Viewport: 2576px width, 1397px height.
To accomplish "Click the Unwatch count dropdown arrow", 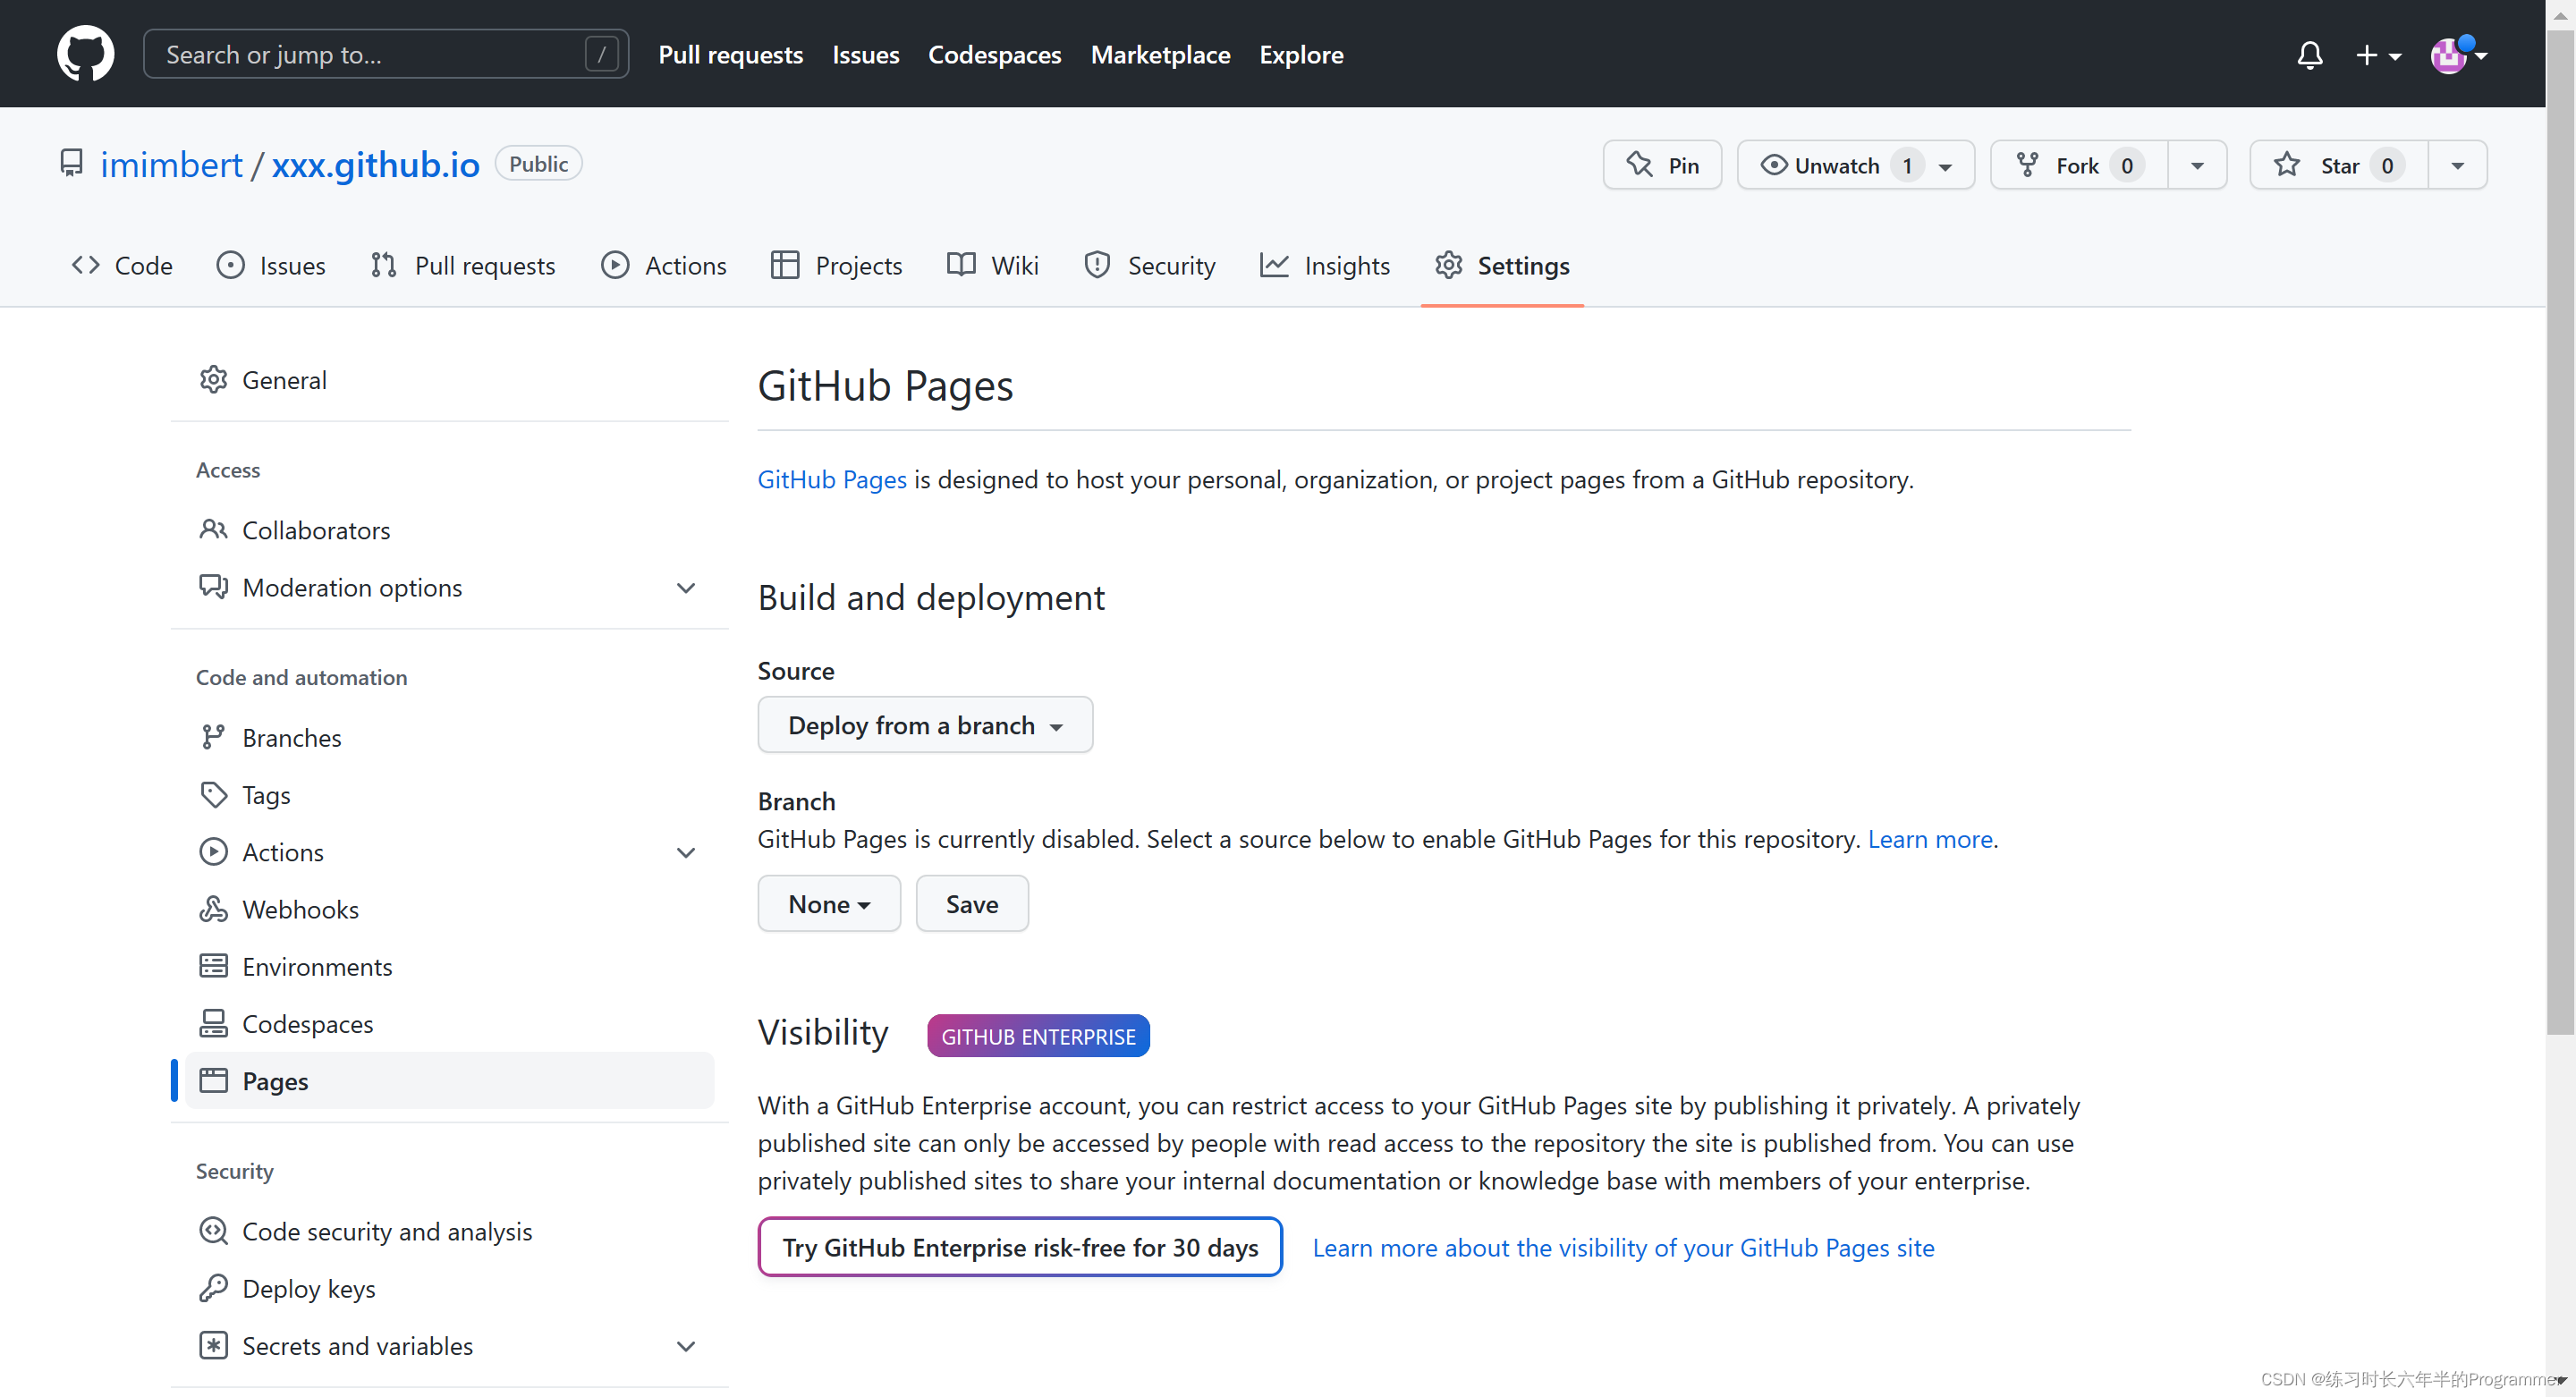I will click(x=1945, y=165).
